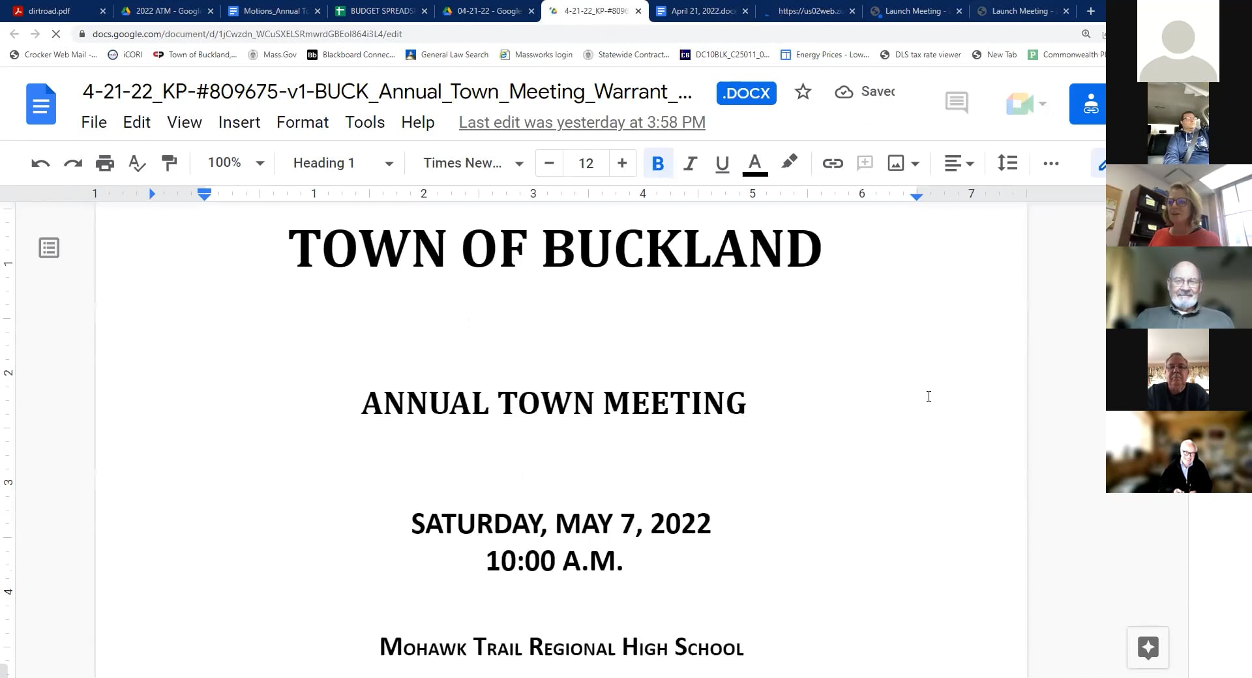Undo the last edit
Image resolution: width=1252 pixels, height=678 pixels.
coord(40,163)
